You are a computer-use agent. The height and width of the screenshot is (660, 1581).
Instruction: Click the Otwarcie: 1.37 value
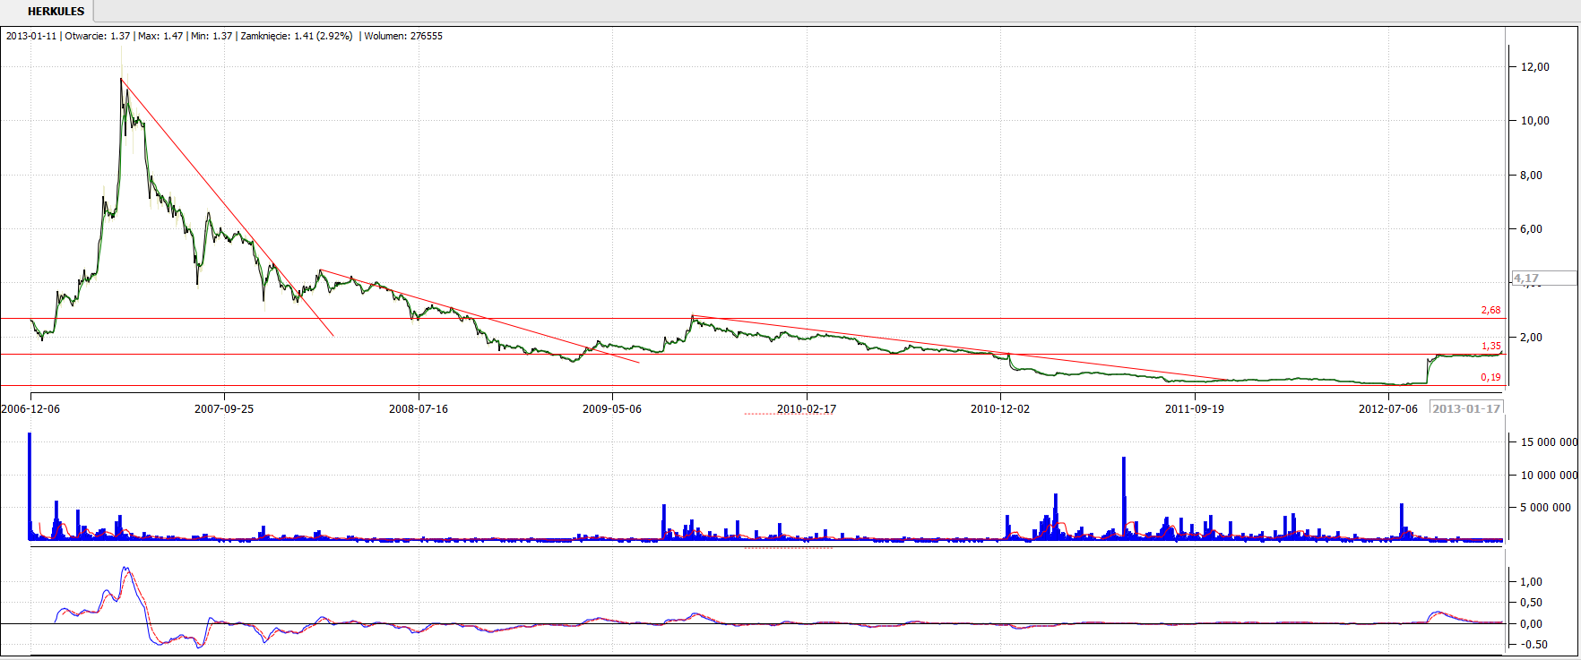[98, 36]
